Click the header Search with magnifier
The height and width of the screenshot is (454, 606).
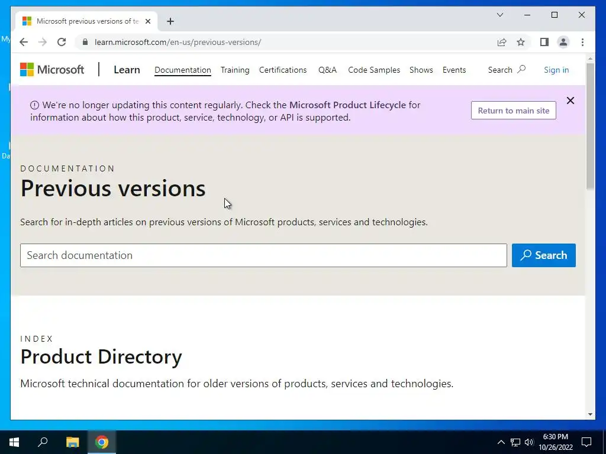click(x=507, y=70)
